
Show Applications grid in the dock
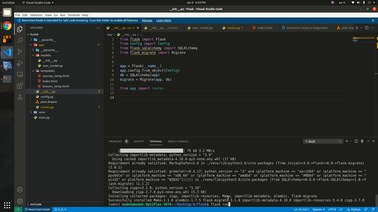7,205
